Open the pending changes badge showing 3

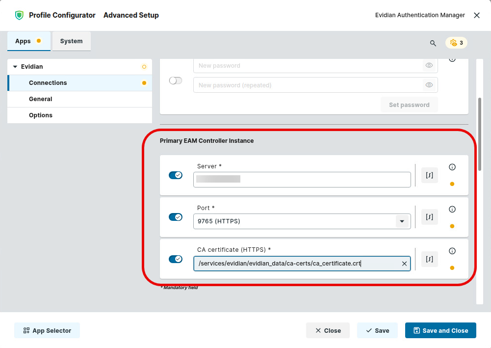(x=456, y=43)
